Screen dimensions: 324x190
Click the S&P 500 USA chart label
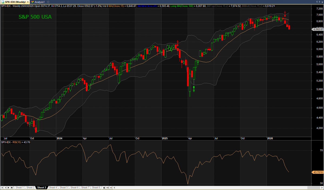(x=35, y=17)
